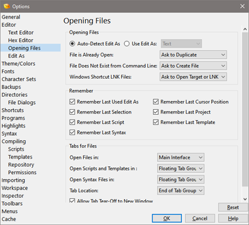Open the Hex Editor options page
This screenshot has width=249, height=225.
20,40
